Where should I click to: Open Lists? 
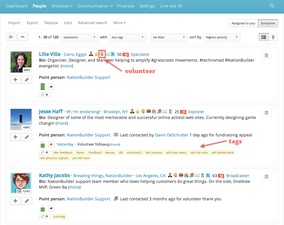click(x=68, y=23)
